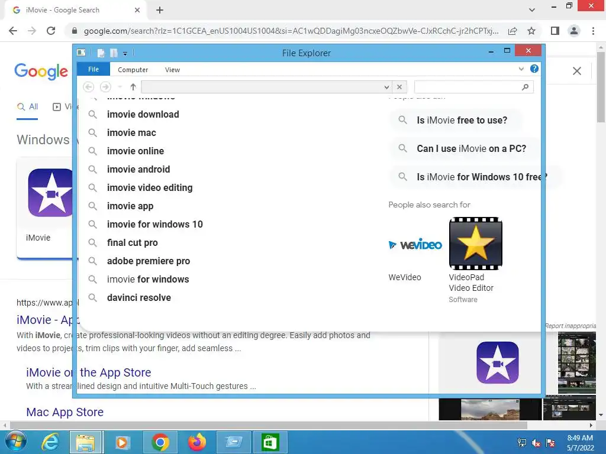Viewport: 606px width, 454px height.
Task: Click the Chrome tab search chevron
Action: coord(532,10)
